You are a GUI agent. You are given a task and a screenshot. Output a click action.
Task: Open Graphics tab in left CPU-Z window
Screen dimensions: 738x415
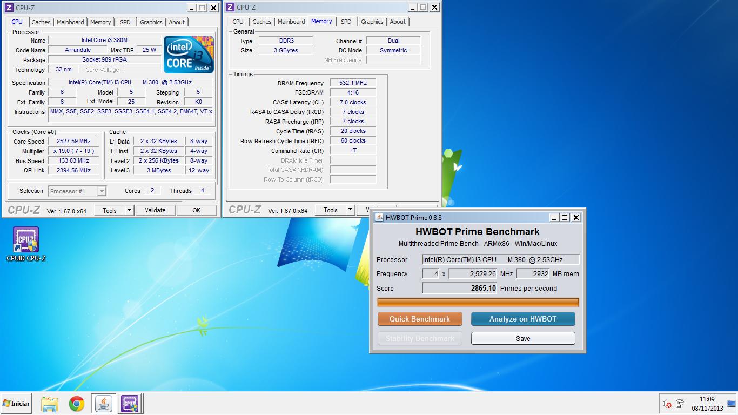[x=151, y=22]
